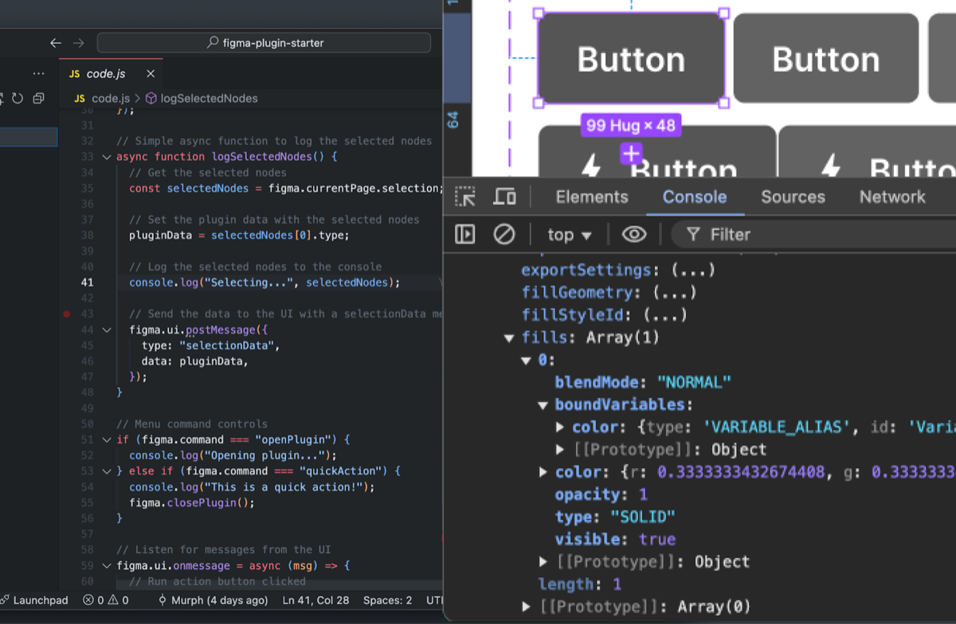Click the live expression eye icon
The height and width of the screenshot is (624, 956).
634,234
